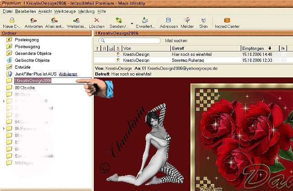Open the Bearbeiten menu
This screenshot has width=293, height=191.
tap(26, 11)
